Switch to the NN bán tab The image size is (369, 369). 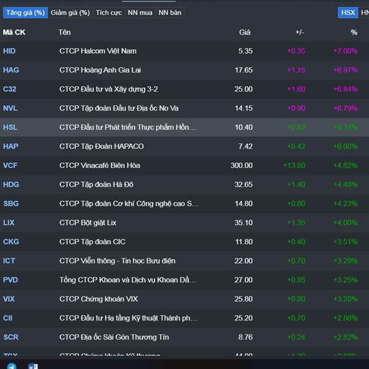click(x=170, y=12)
